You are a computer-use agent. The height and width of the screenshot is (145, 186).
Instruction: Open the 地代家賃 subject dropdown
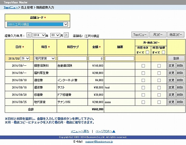point(45,58)
